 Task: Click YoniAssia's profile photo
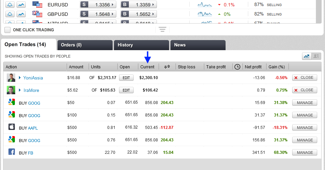[11, 77]
